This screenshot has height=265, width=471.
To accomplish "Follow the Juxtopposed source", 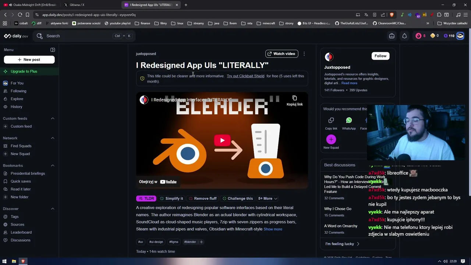I will point(380,56).
